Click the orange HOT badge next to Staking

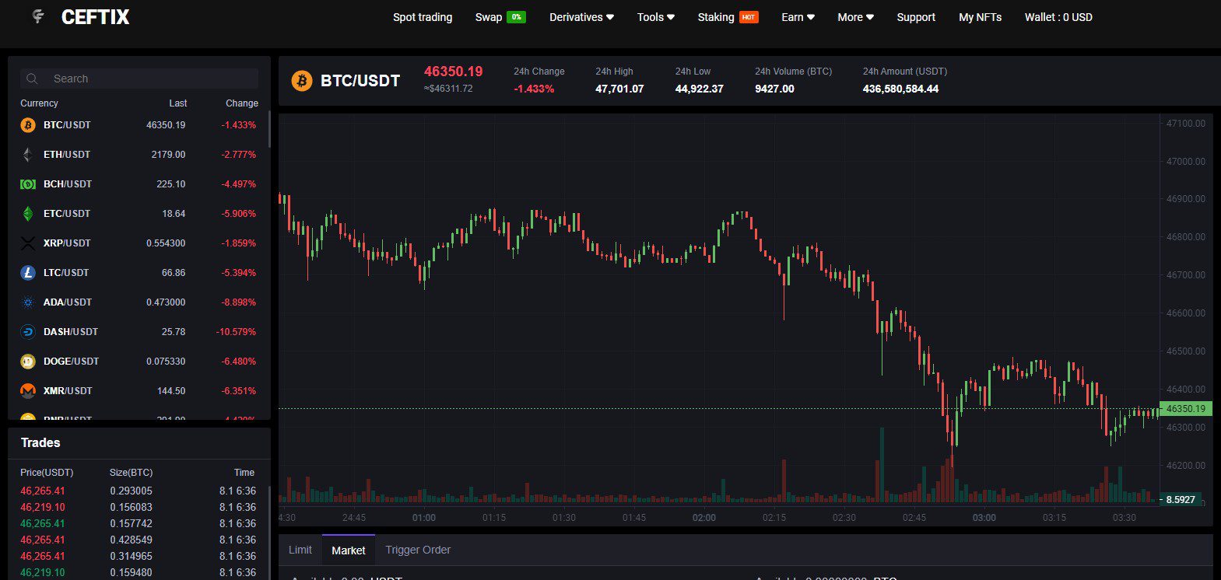749,17
